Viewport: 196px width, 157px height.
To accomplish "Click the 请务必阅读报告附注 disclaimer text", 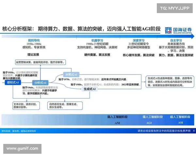I will [x=164, y=131].
